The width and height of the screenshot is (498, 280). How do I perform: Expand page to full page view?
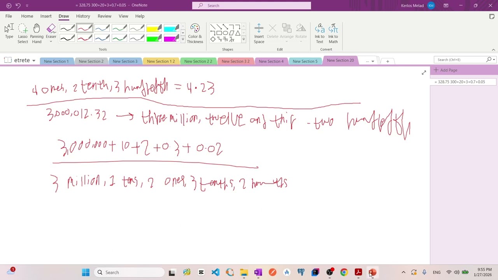[424, 73]
